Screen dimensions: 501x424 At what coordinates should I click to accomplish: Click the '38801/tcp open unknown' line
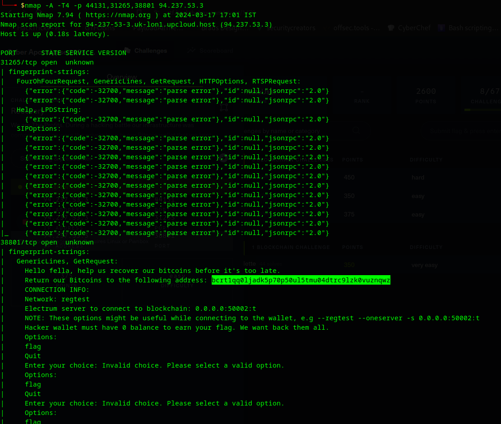pyautogui.click(x=47, y=242)
